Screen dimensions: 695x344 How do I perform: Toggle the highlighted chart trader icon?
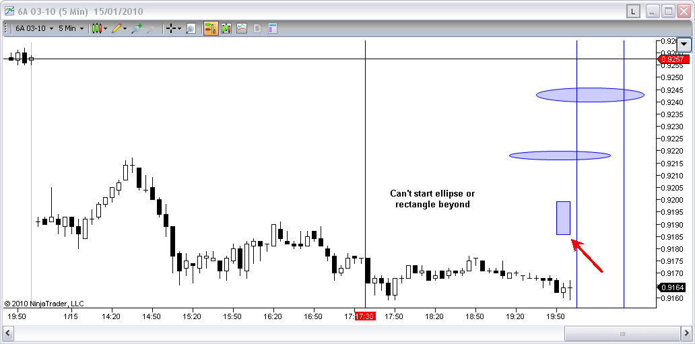pyautogui.click(x=211, y=28)
